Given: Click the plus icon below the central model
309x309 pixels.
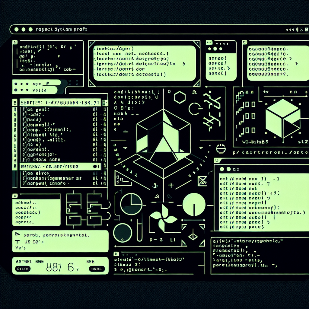Looking at the screenshot, I should click(x=171, y=185).
